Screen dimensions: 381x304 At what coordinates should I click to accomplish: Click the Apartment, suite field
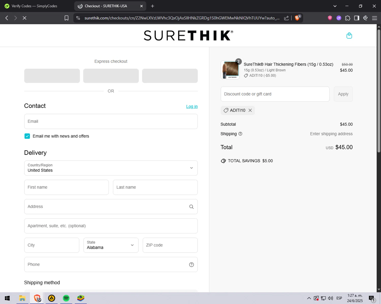click(111, 226)
